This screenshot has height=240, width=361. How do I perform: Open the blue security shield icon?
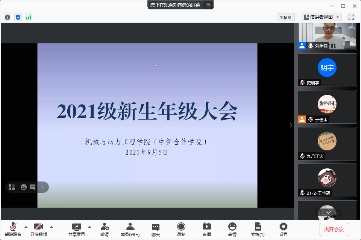(18, 17)
